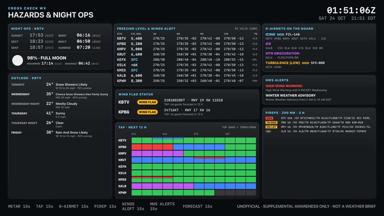Select the TB MOD PIREP badge
This screenshot has width=384, height=216.
tap(271, 123)
